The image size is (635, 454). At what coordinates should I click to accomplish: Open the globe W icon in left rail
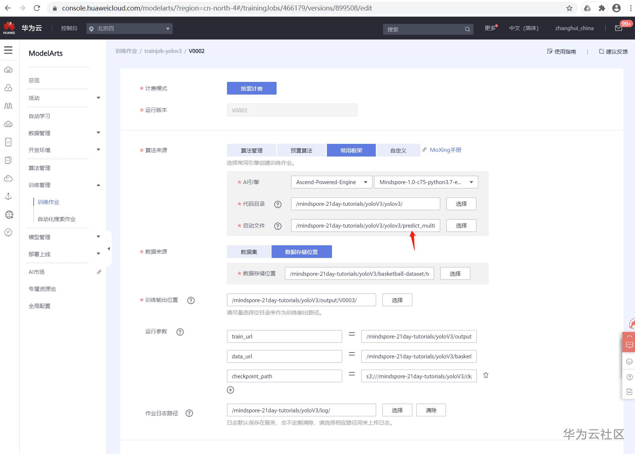[9, 214]
